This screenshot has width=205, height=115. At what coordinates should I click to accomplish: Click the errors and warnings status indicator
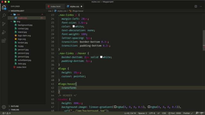(6, 113)
